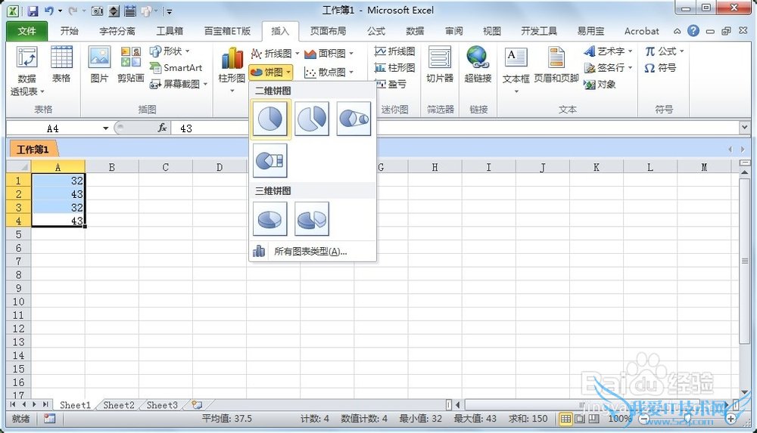Screen dimensions: 757x433
Task: Open the Developer (开发工具) tab
Action: click(x=539, y=31)
